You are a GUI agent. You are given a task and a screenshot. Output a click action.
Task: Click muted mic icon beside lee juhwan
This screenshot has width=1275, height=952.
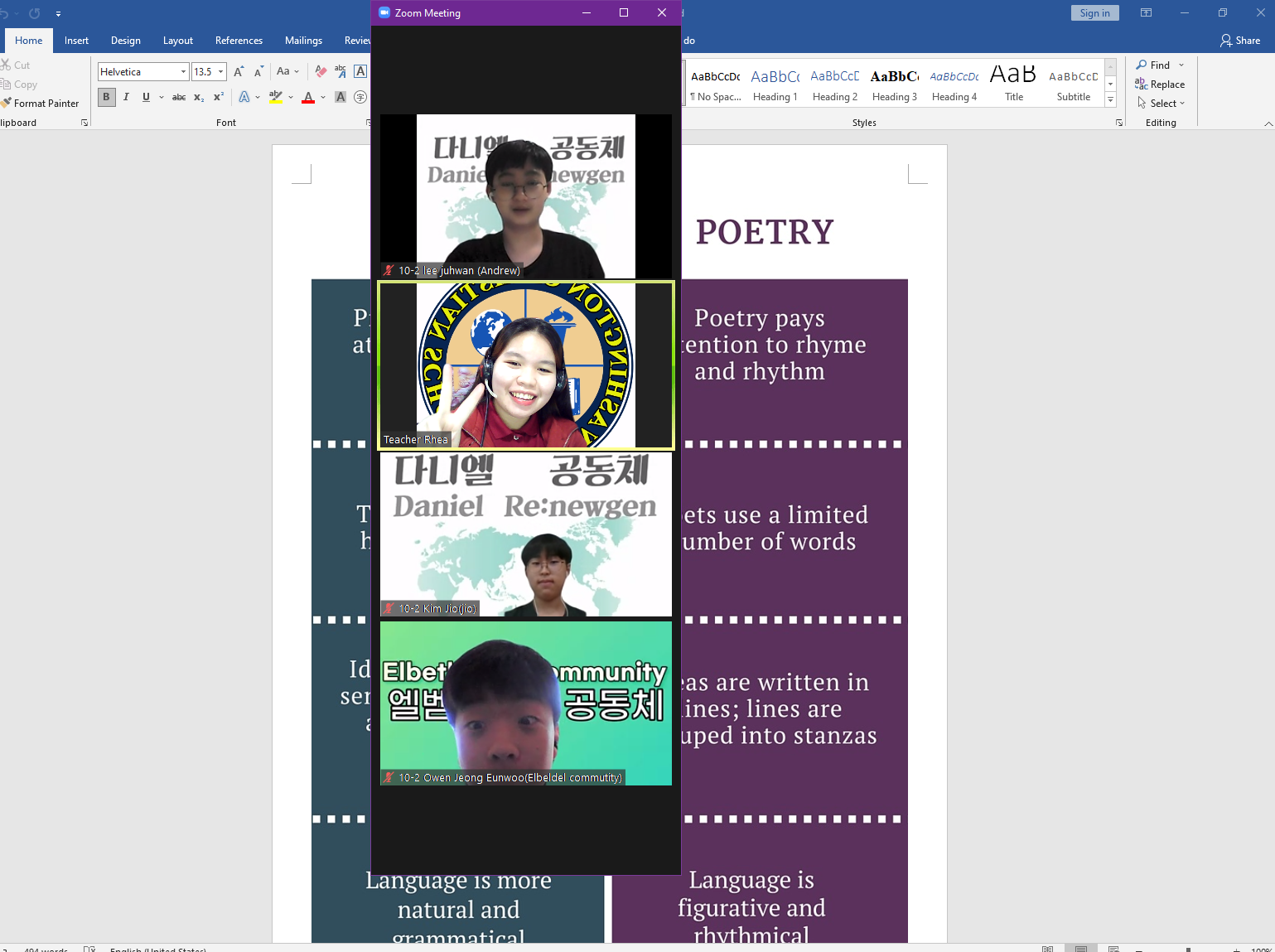(389, 270)
